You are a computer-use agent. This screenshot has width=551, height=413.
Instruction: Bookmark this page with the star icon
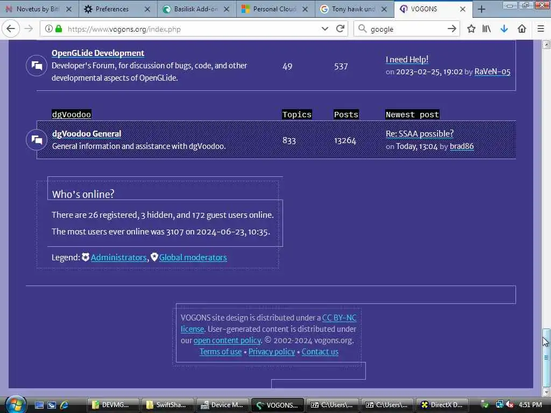click(x=471, y=29)
